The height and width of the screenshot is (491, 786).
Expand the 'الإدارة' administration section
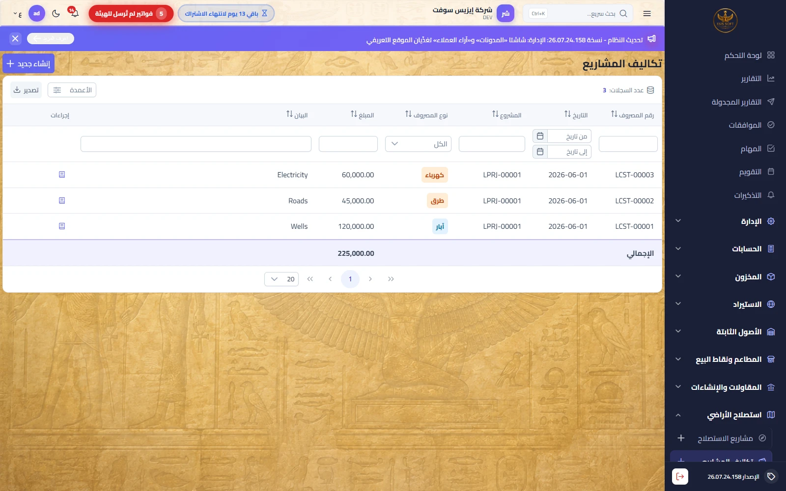pos(725,221)
